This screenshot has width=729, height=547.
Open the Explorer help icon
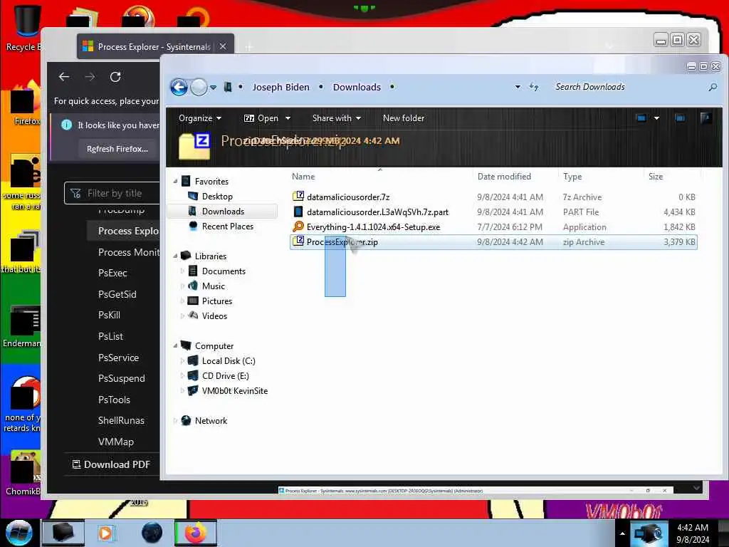[706, 118]
